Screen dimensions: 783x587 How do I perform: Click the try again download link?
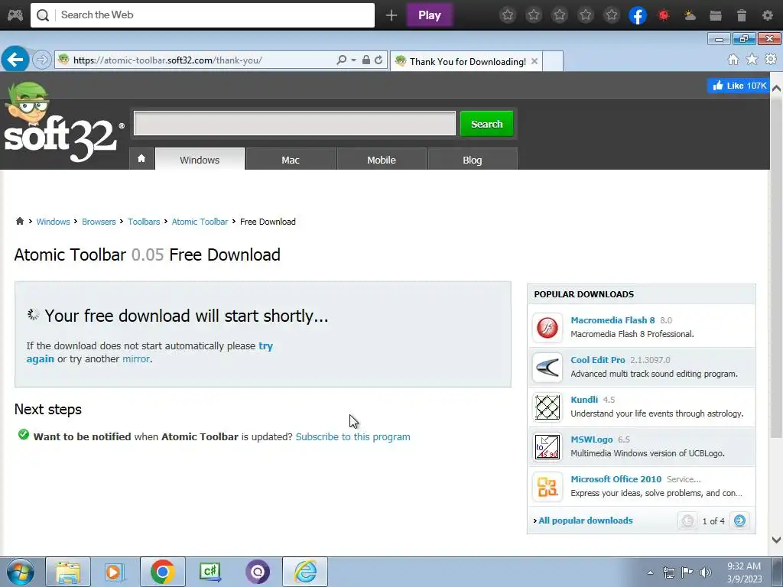point(265,346)
